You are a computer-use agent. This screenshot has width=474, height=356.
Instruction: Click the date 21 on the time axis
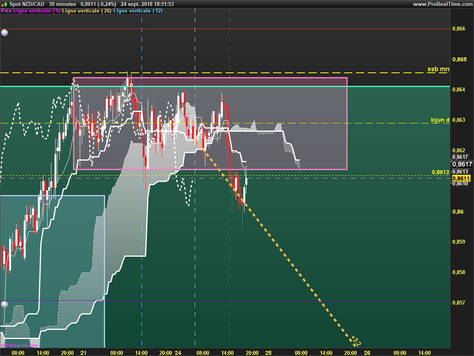[83, 352]
